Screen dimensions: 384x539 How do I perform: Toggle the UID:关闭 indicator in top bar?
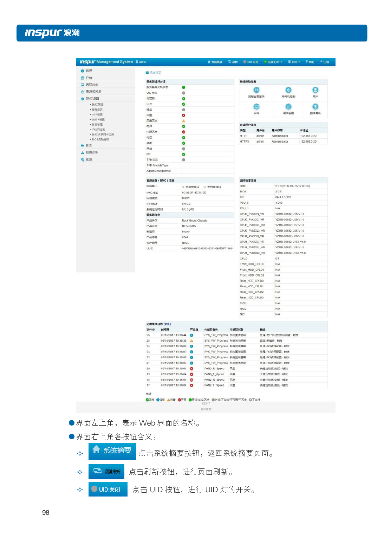250,62
